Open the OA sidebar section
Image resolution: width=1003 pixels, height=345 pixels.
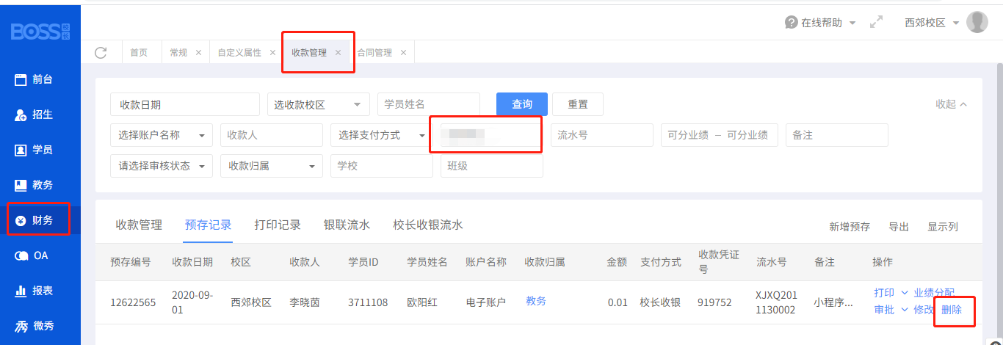pyautogui.click(x=40, y=255)
